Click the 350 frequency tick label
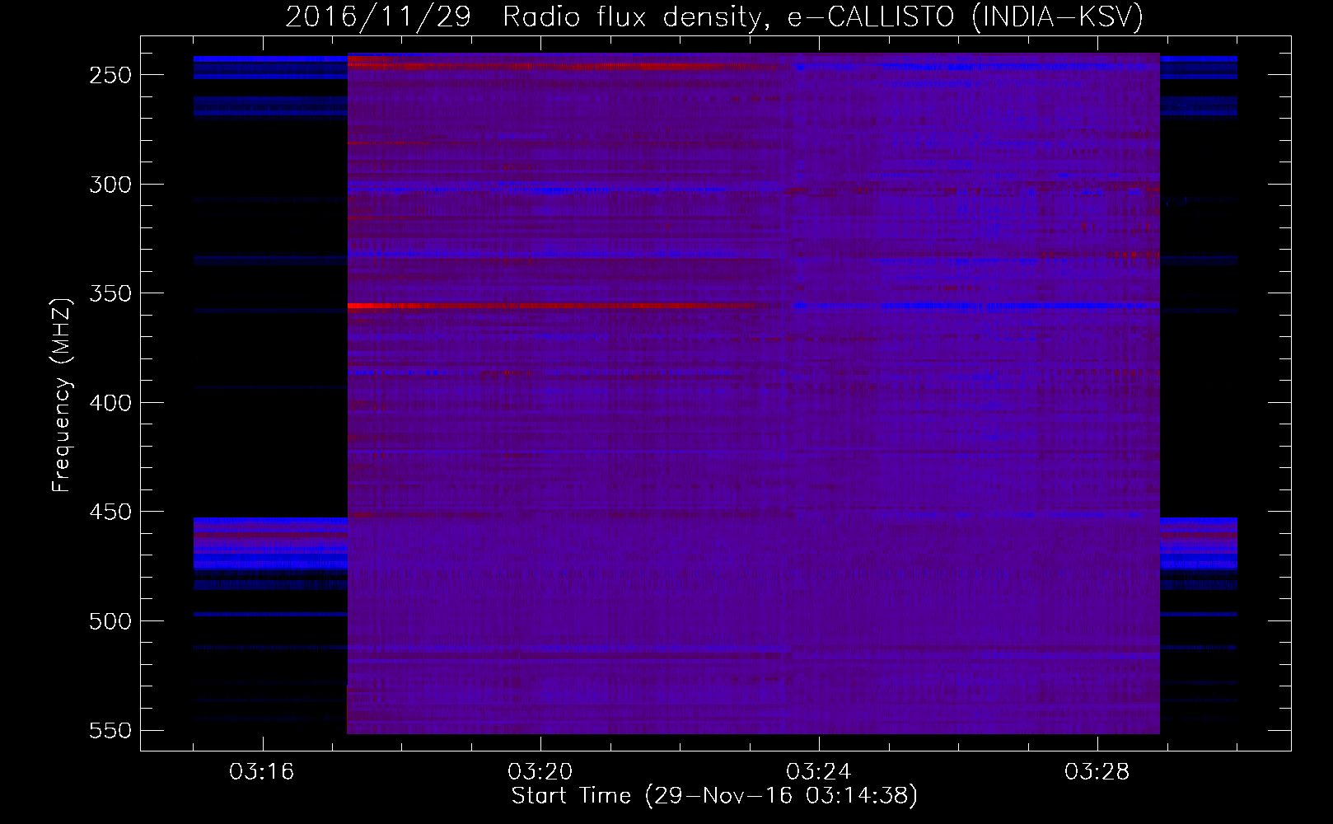 110,293
